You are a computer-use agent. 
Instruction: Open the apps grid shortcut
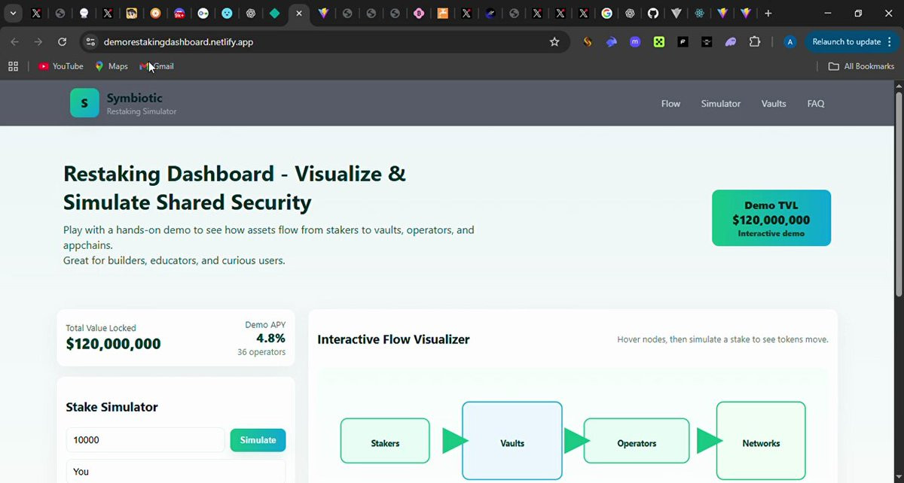pyautogui.click(x=13, y=66)
